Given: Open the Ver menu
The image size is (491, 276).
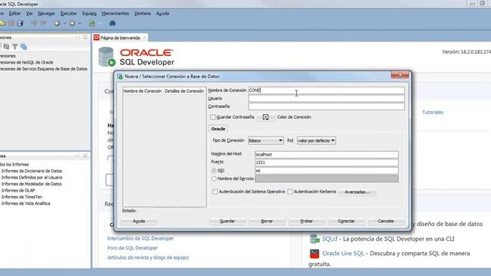Looking at the screenshot, I should [29, 14].
